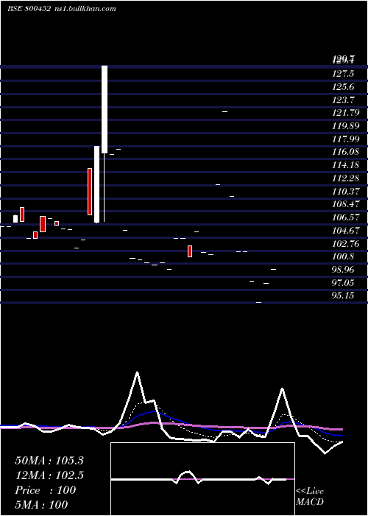Viewport: 368px width, 516px height.
Task: Click the Live MACD label
Action: [x=310, y=496]
